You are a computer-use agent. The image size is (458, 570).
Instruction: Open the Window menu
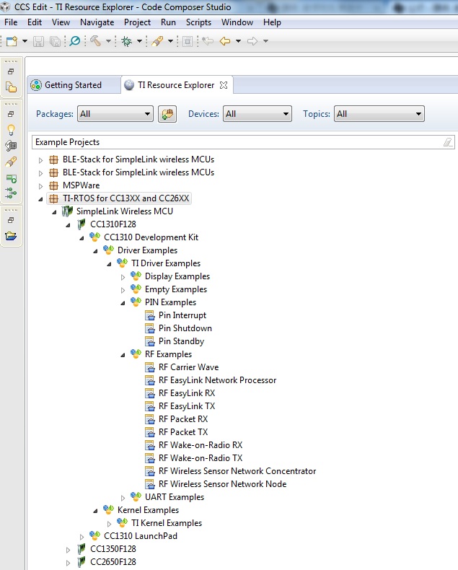click(x=237, y=22)
